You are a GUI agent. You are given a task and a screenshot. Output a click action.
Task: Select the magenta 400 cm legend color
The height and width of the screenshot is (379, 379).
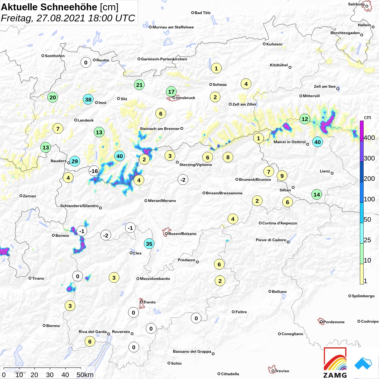click(x=362, y=131)
